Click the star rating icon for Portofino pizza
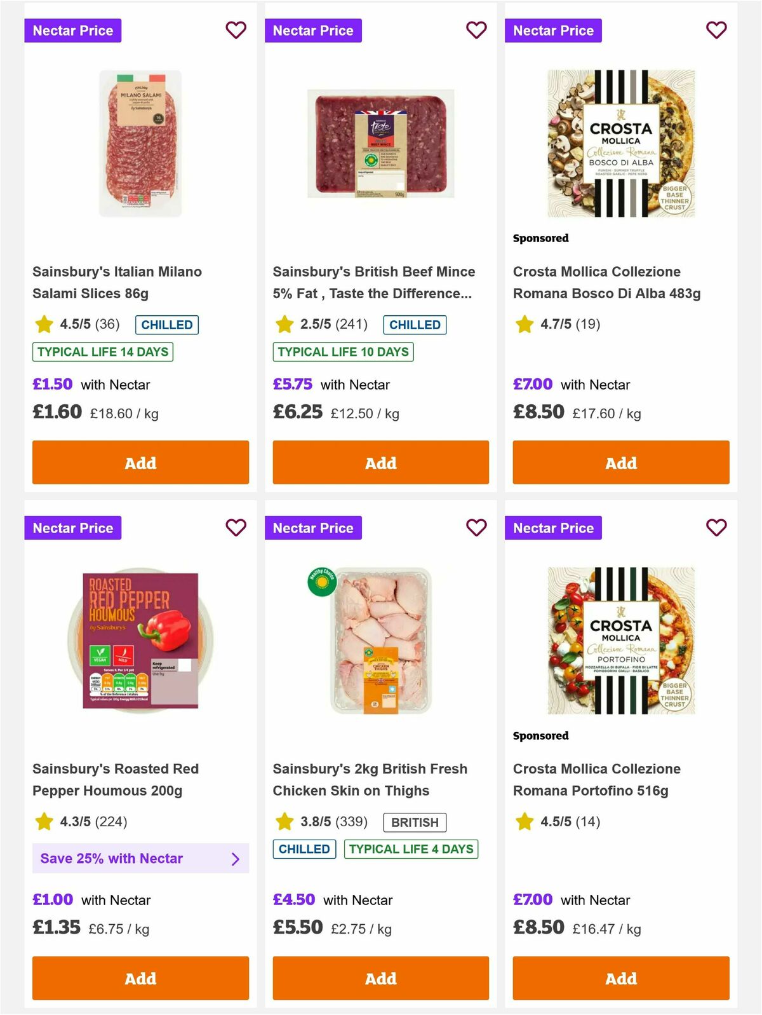This screenshot has height=1015, width=762. 523,821
